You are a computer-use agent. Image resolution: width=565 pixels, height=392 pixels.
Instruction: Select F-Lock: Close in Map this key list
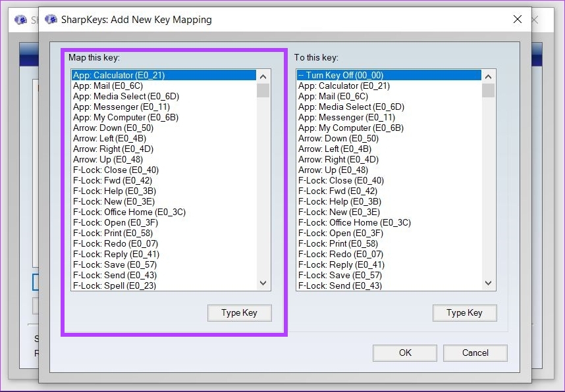164,170
